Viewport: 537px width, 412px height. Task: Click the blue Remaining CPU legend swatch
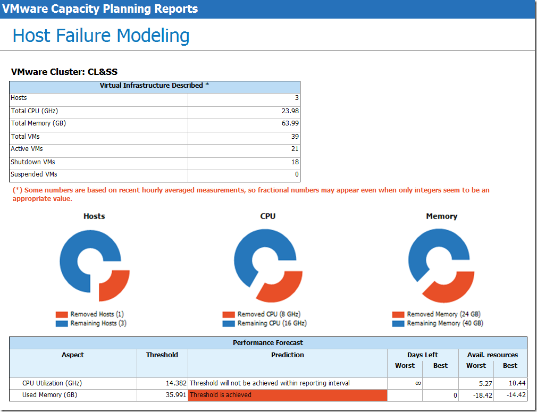229,323
